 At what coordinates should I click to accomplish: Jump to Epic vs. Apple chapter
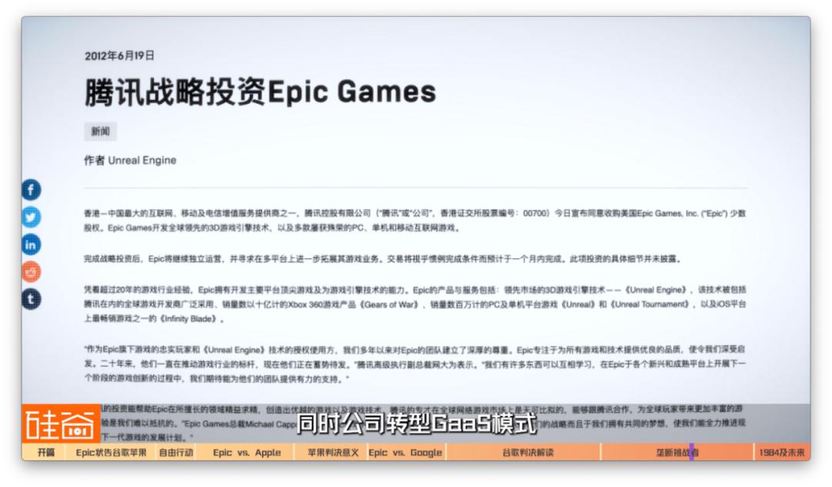pyautogui.click(x=247, y=452)
